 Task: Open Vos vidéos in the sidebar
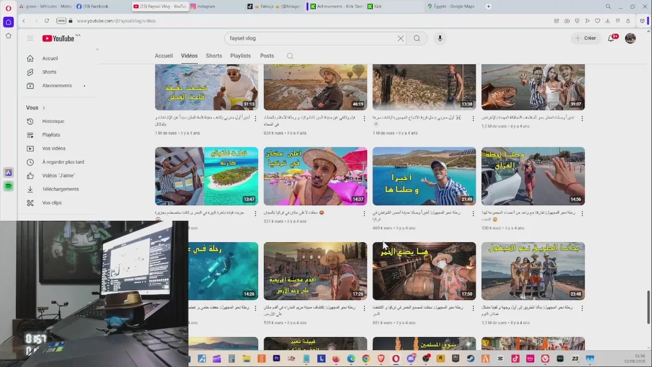click(53, 148)
